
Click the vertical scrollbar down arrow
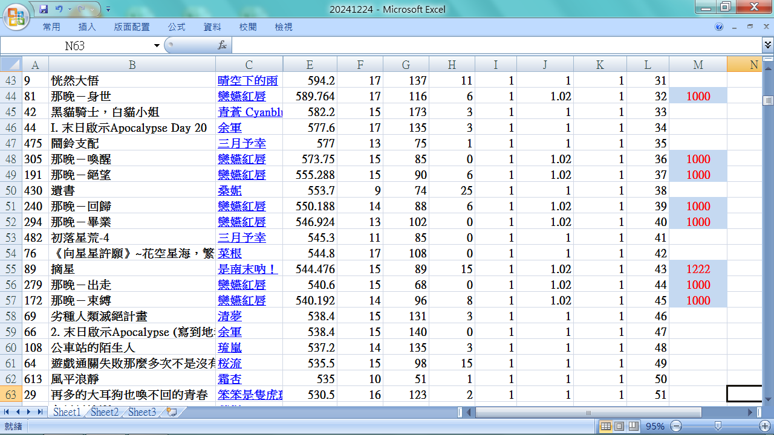click(x=768, y=399)
